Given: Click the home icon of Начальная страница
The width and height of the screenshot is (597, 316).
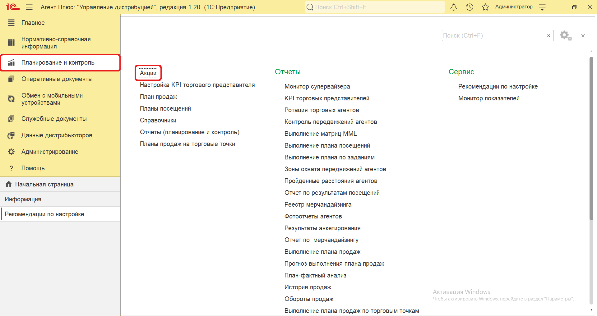Looking at the screenshot, I should tap(9, 184).
